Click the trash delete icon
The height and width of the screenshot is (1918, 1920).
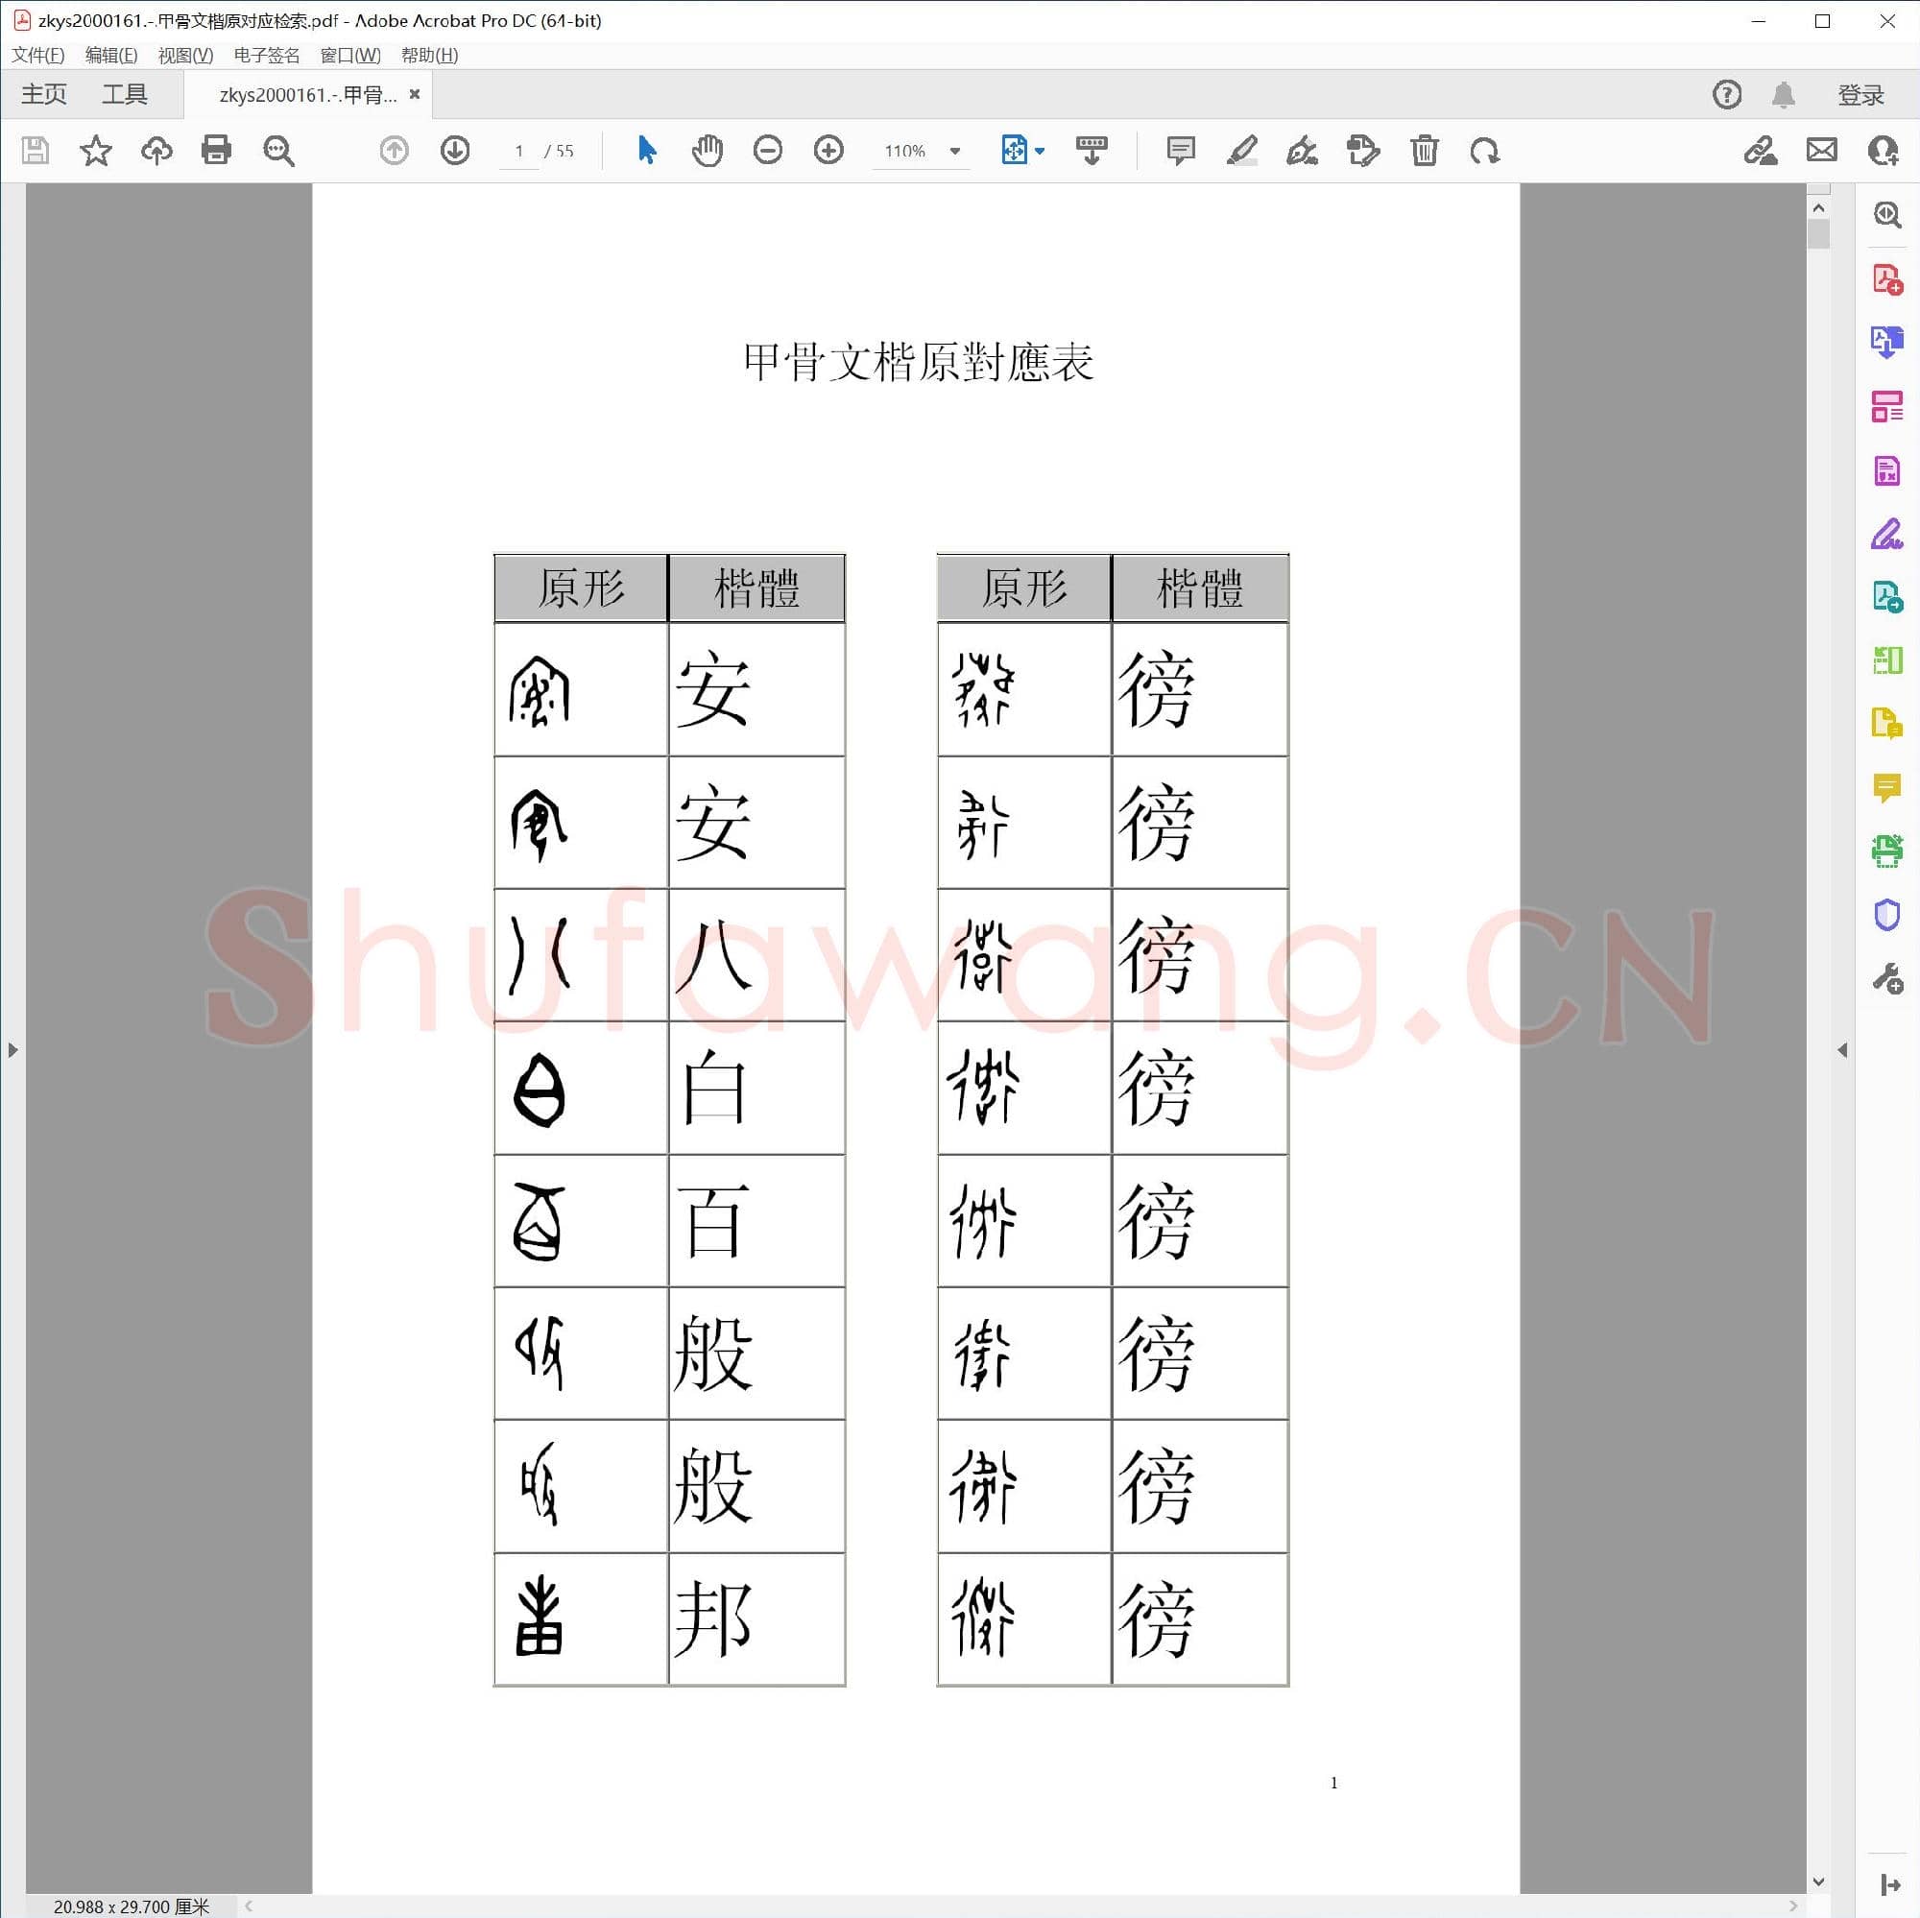point(1423,150)
